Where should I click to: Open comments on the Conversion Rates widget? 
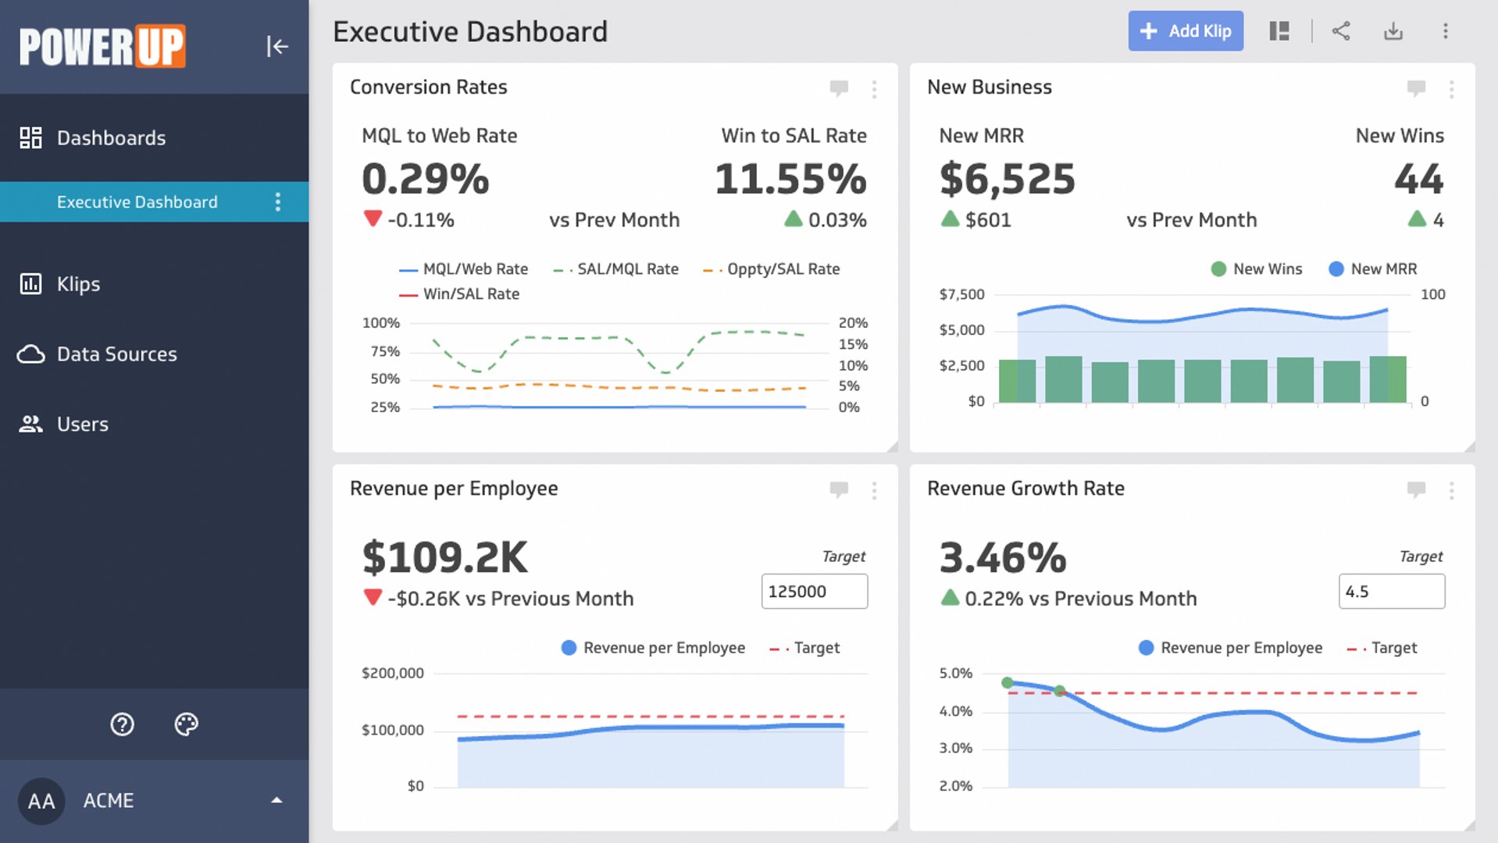click(838, 89)
